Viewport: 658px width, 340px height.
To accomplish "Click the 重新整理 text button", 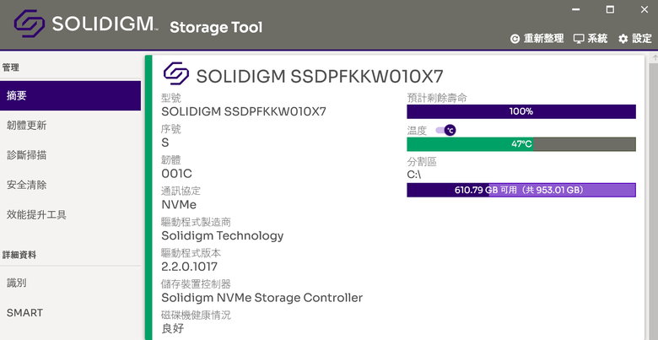I will tap(543, 39).
